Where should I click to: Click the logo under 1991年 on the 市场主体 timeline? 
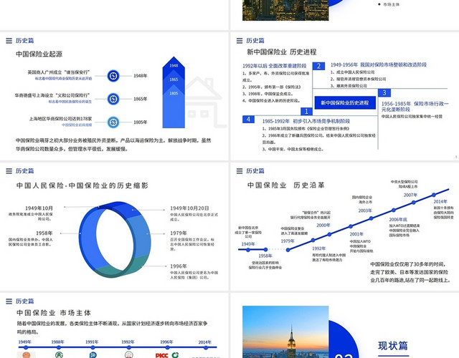pyautogui.click(x=93, y=355)
